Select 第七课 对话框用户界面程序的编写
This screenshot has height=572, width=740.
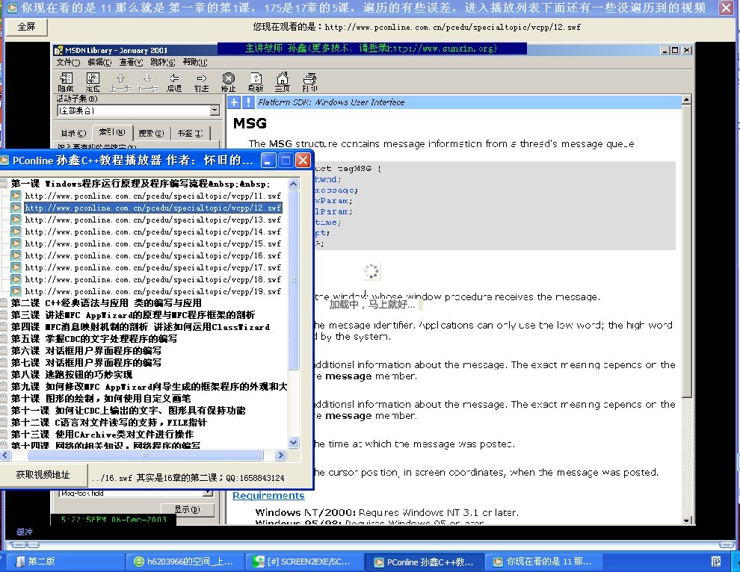click(x=86, y=363)
